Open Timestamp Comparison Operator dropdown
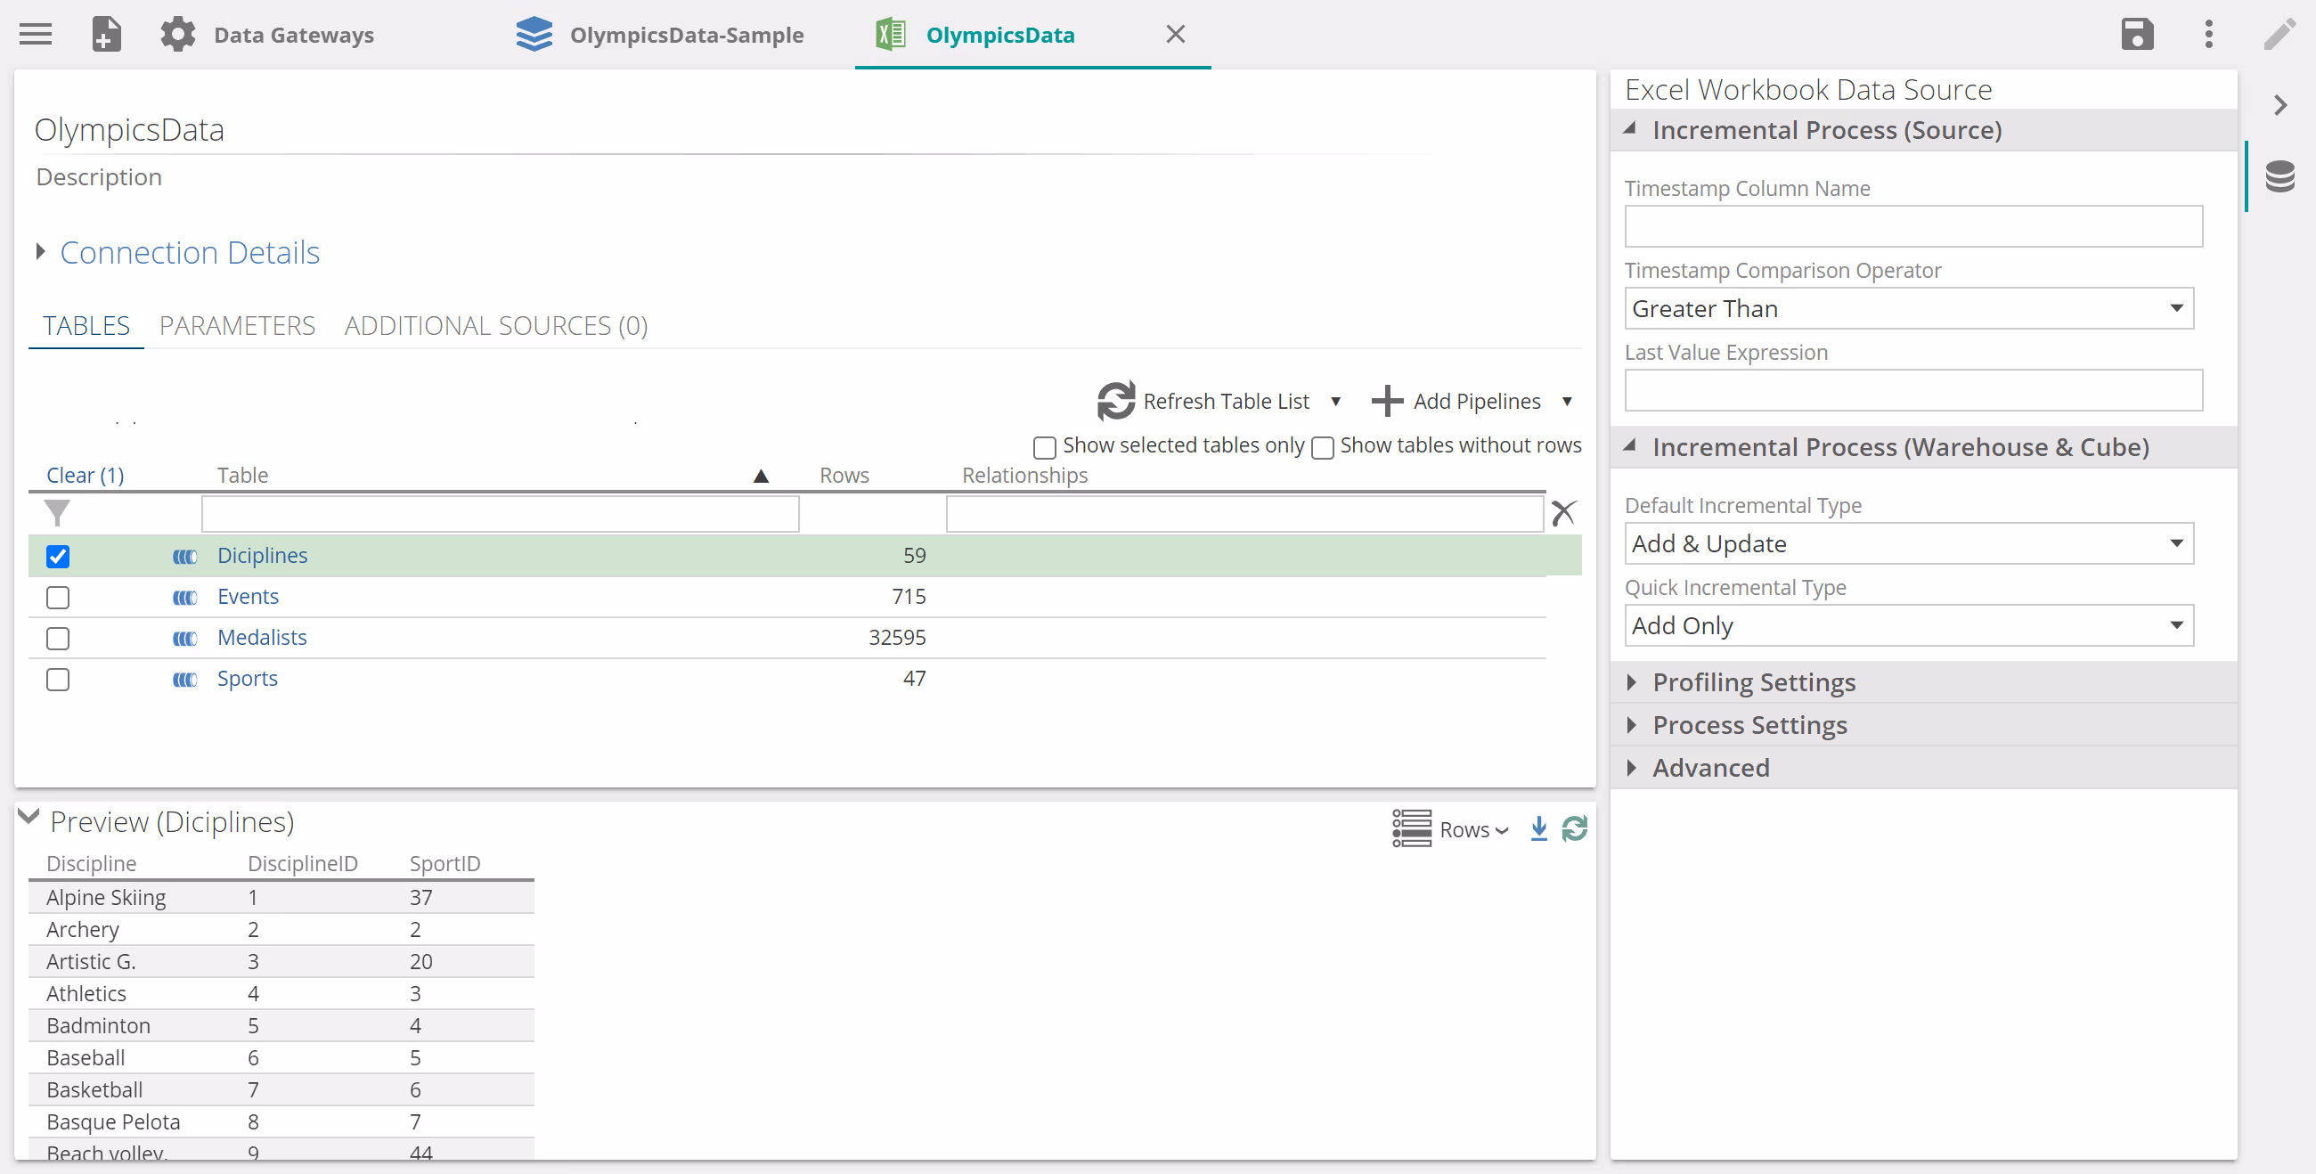2316x1174 pixels. (x=1908, y=308)
